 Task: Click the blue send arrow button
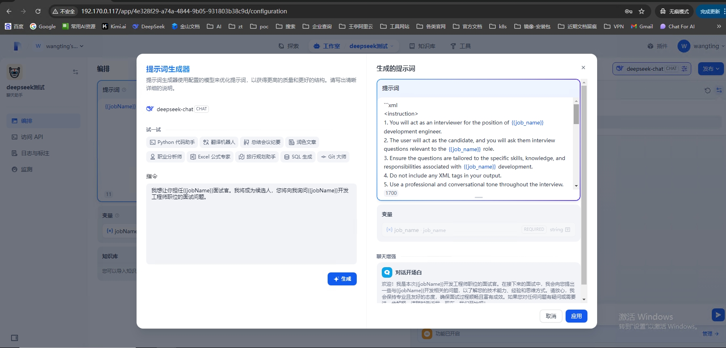point(718,315)
